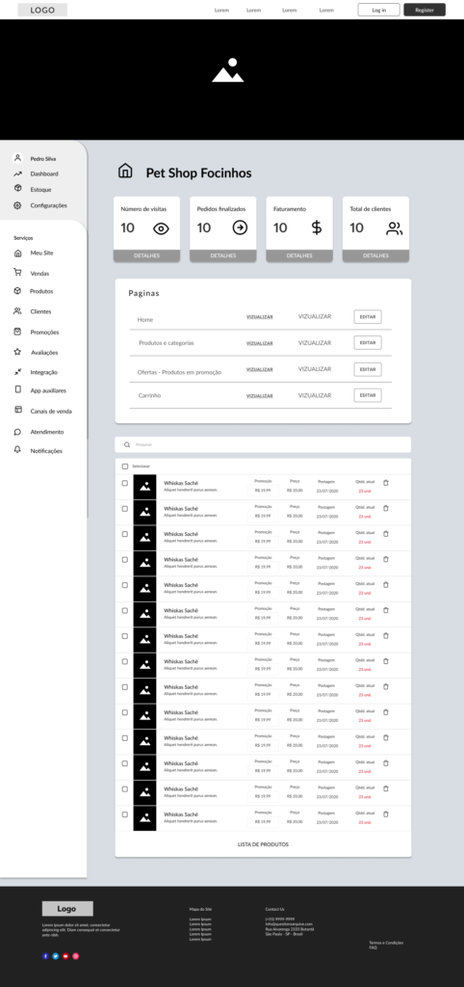
Task: Click the Atendimento chat bubble icon
Action: tap(17, 432)
